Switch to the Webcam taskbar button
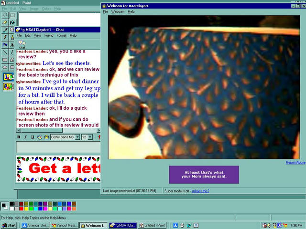The width and height of the screenshot is (306, 229). (94, 226)
